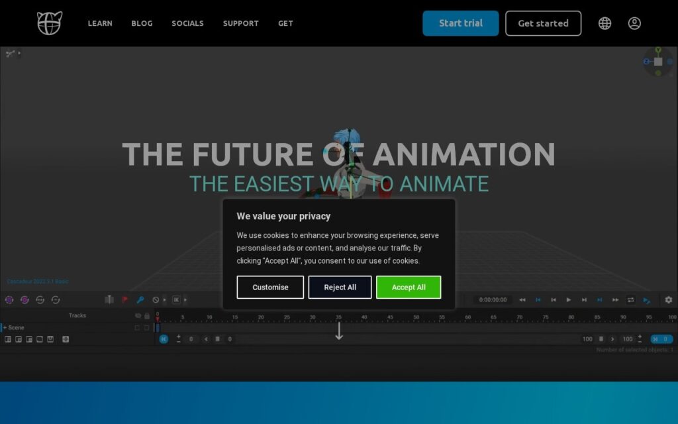
Task: Open the SUPPORT menu
Action: pyautogui.click(x=240, y=23)
